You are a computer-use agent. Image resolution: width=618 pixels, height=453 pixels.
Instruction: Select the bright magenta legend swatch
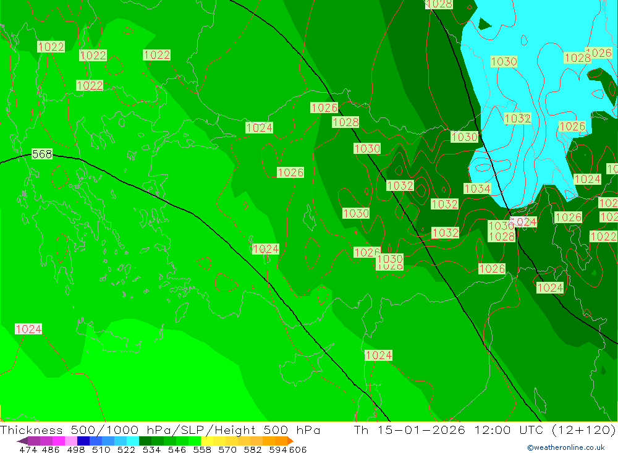tap(58, 441)
